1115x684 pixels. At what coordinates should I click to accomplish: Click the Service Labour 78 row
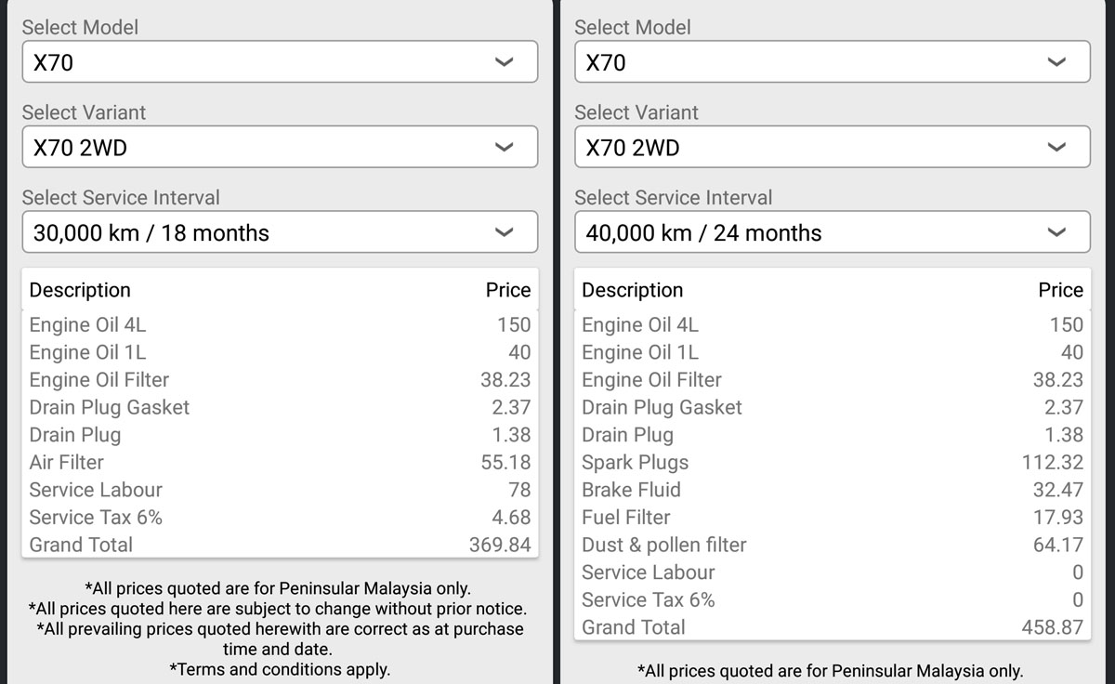click(279, 490)
